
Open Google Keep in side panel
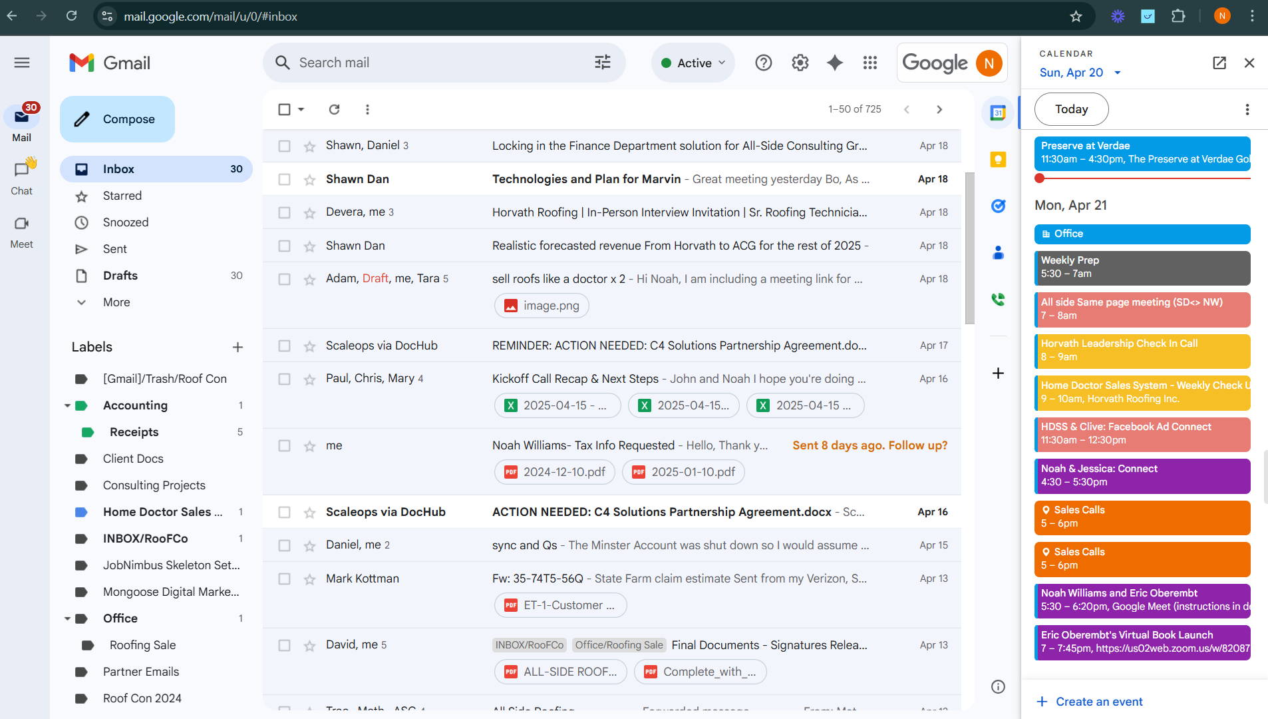(x=998, y=160)
